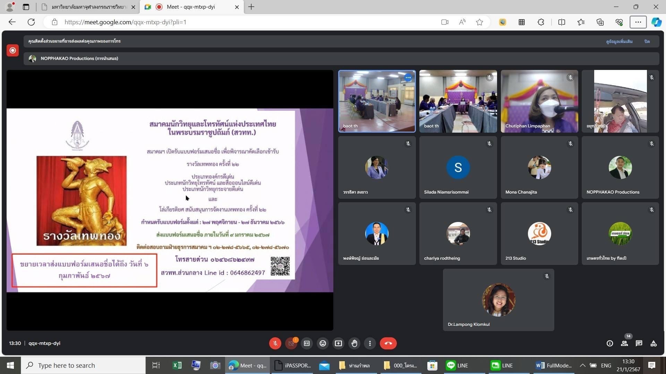This screenshot has height=374, width=666.
Task: Open the tab actions menu icon
Action: coord(26,7)
